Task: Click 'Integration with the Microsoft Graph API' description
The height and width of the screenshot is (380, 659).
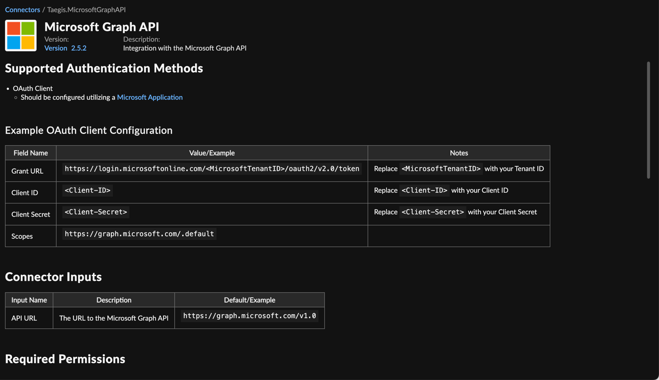Action: point(185,48)
